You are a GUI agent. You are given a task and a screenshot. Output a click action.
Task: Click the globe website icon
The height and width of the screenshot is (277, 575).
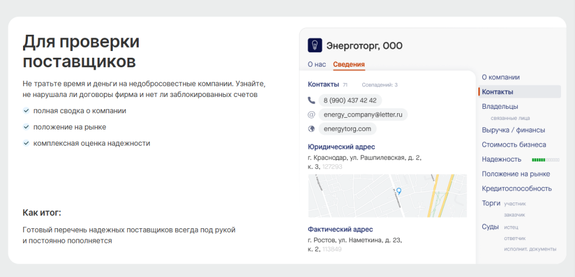click(x=312, y=128)
